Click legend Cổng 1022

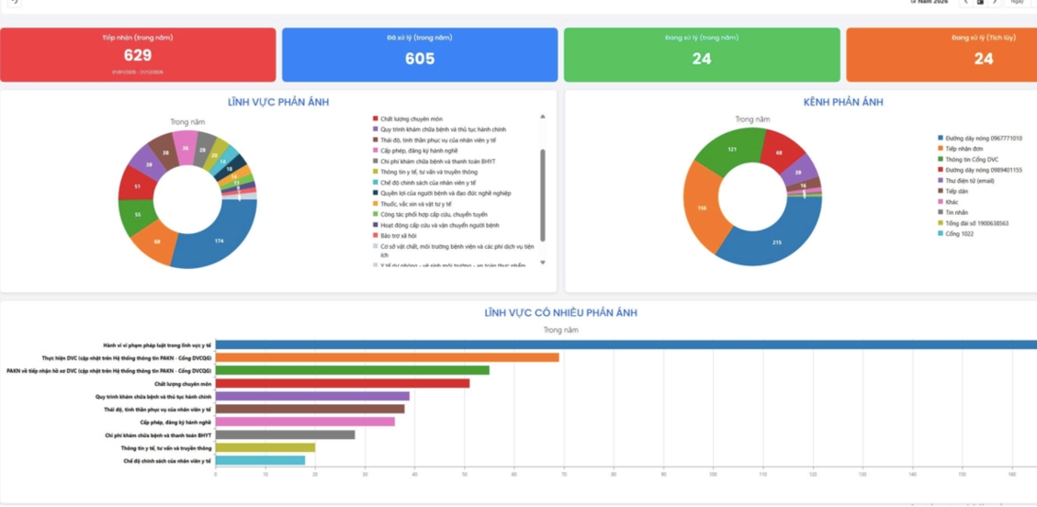coord(955,234)
